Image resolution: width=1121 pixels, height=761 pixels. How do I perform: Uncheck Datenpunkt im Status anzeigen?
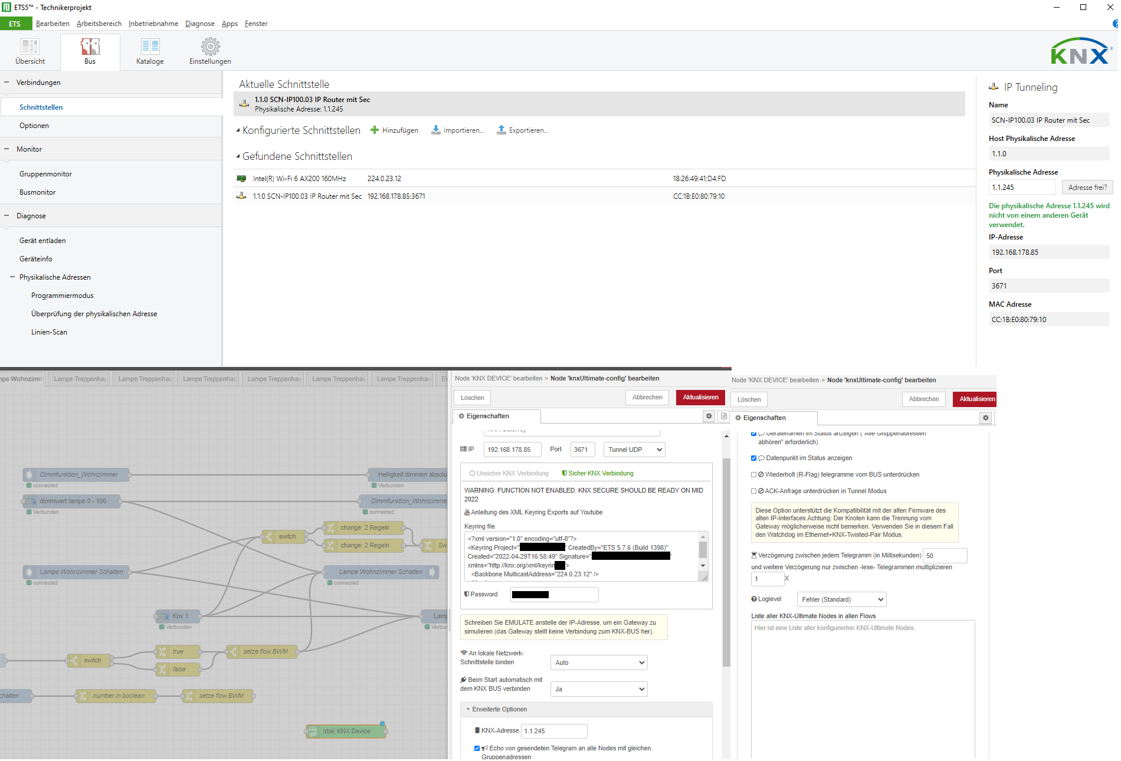(753, 458)
